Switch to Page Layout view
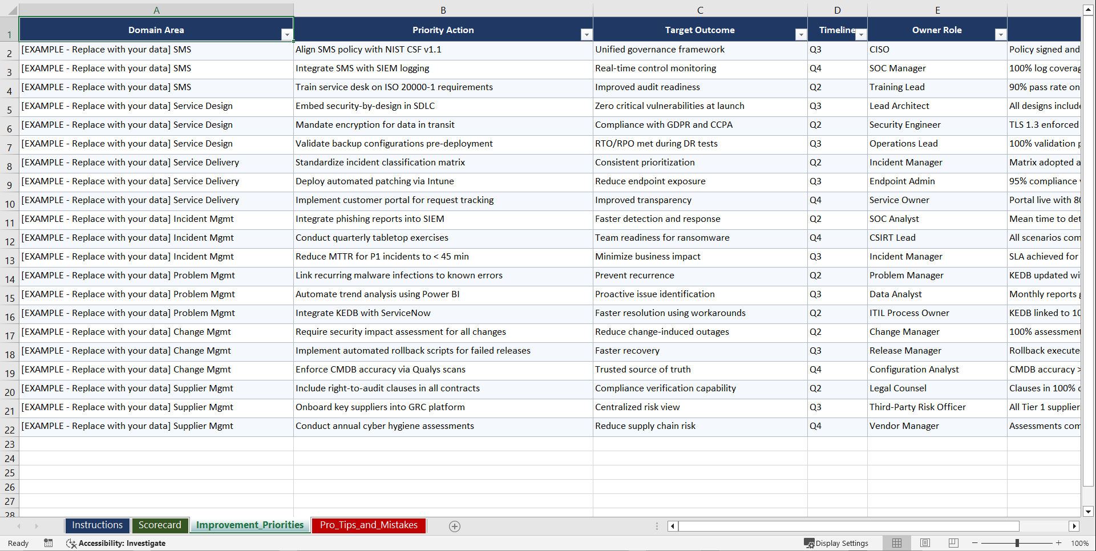 click(924, 543)
